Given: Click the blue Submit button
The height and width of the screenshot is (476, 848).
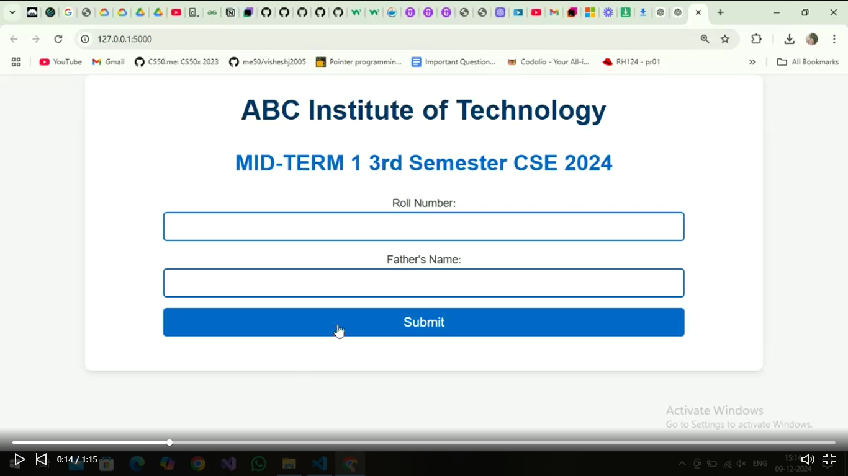Looking at the screenshot, I should tap(423, 322).
